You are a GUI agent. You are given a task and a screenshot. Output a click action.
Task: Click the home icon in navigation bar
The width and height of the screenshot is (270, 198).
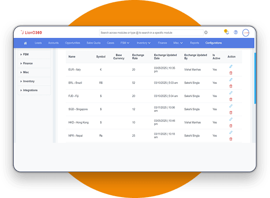(26, 43)
